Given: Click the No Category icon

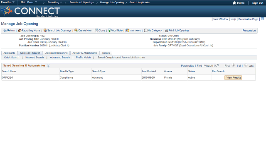Looking at the screenshot, I should pos(145,30).
